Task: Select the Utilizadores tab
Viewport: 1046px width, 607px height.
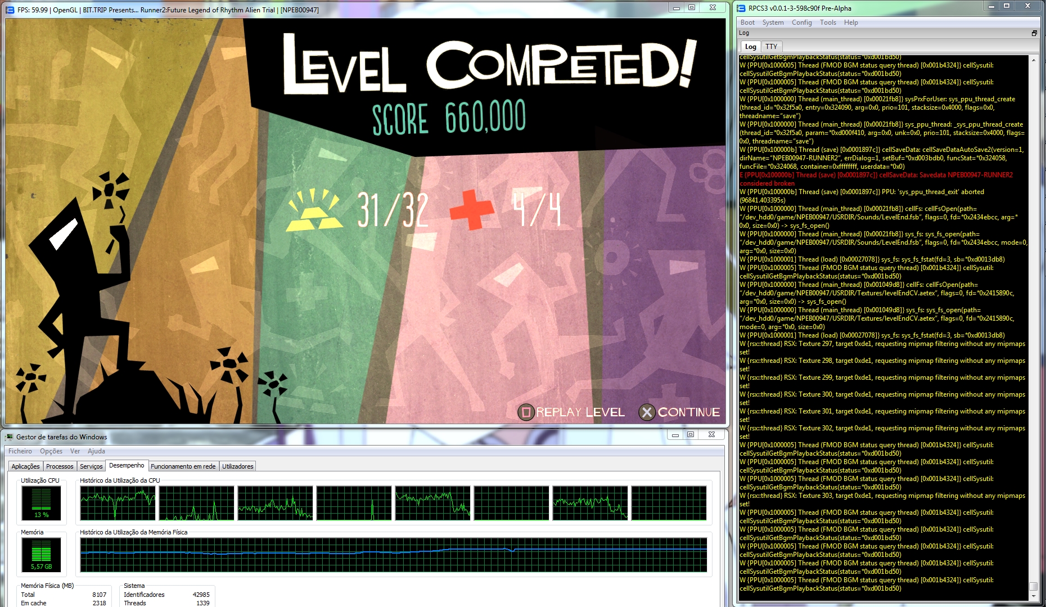Action: (237, 466)
